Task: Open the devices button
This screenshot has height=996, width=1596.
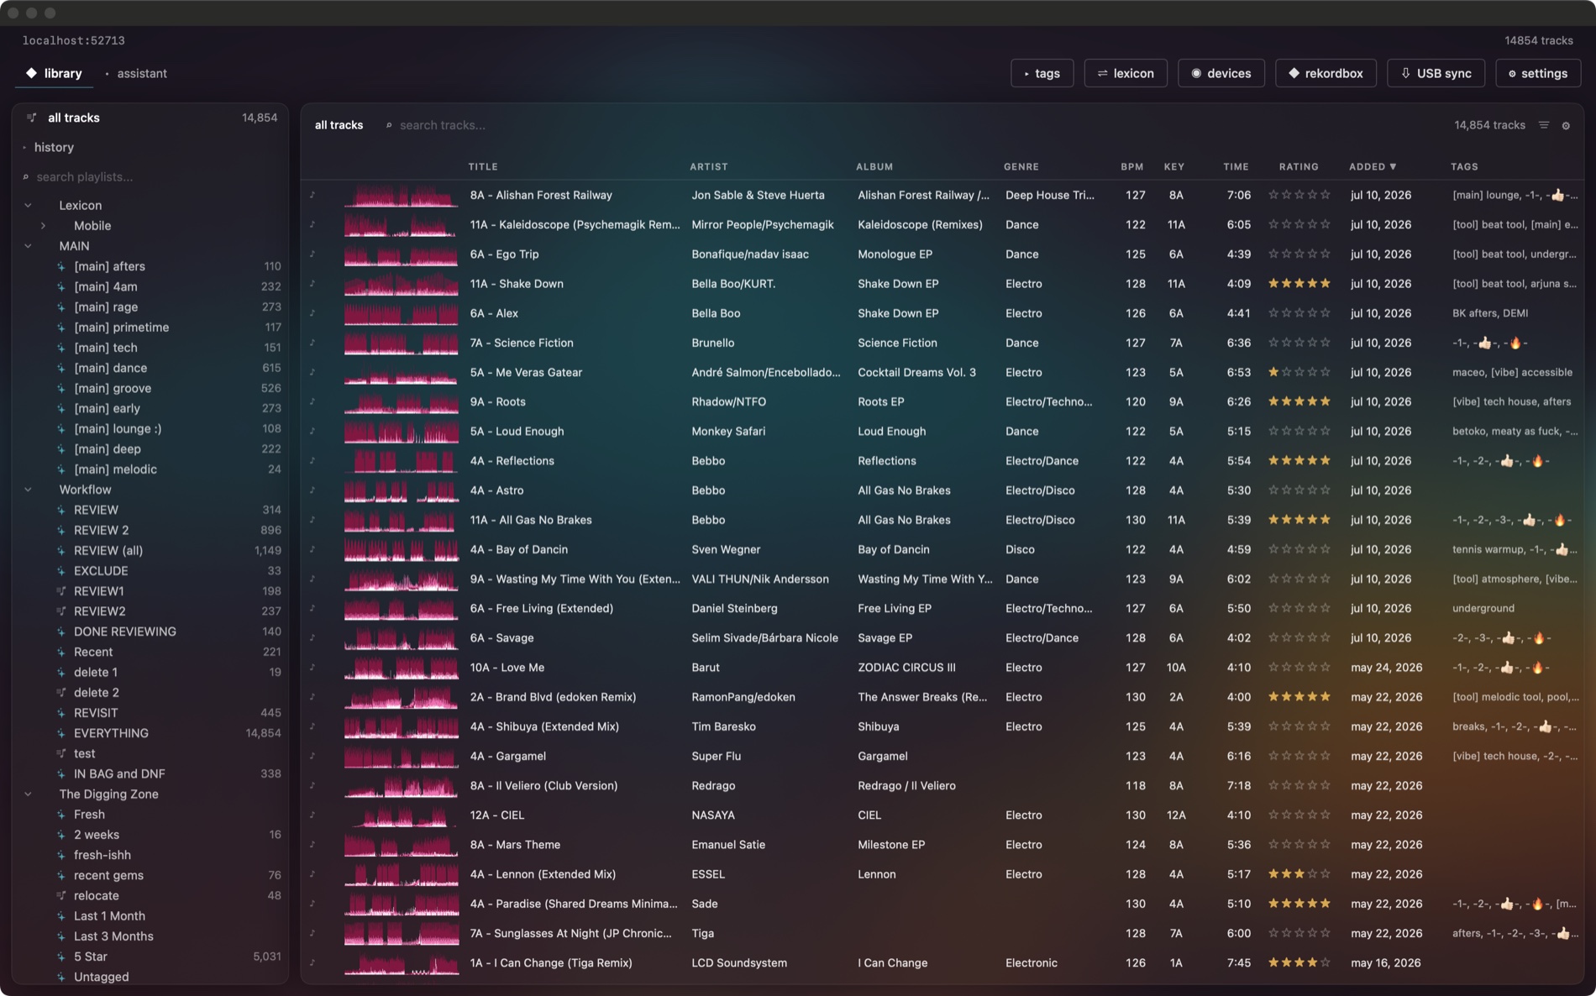Action: 1221,73
